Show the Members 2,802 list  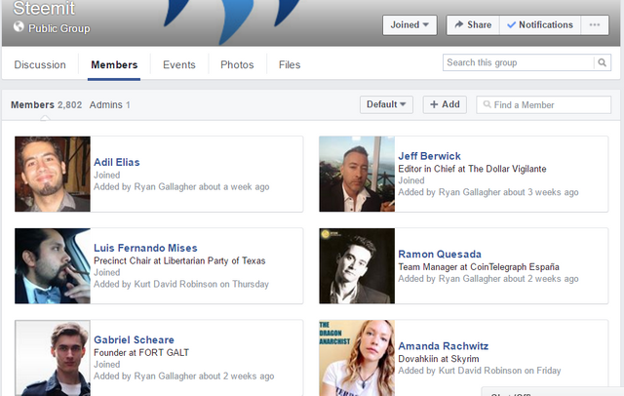(46, 105)
